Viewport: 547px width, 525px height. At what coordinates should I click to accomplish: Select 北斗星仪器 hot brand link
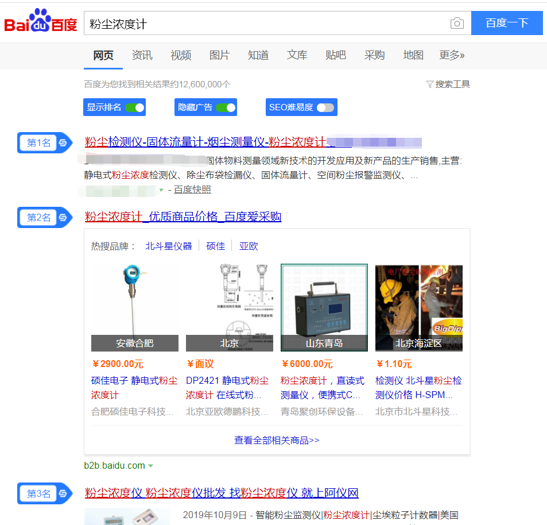tap(169, 246)
